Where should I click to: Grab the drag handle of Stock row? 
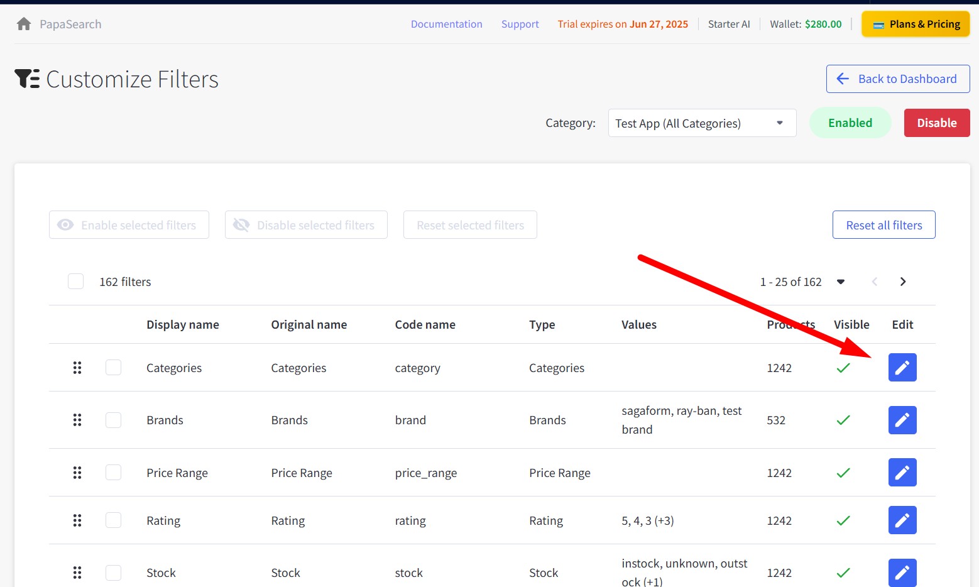(x=77, y=573)
